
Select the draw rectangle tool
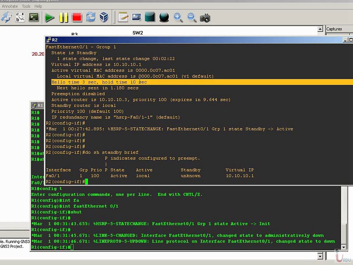pyautogui.click(x=150, y=17)
